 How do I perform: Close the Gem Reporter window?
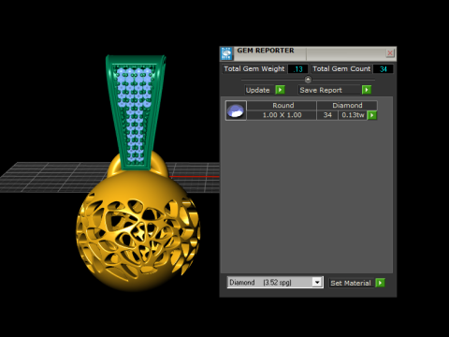(x=390, y=53)
